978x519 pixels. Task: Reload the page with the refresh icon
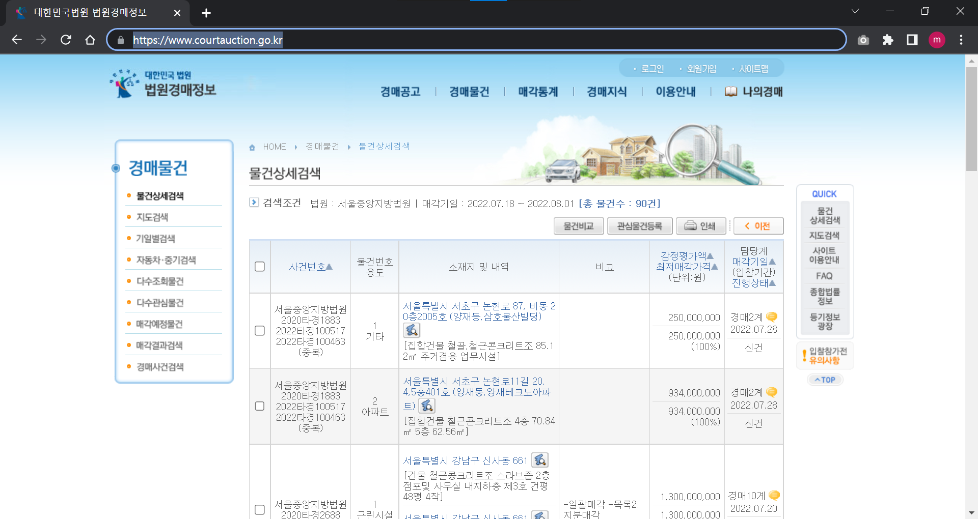[66, 40]
